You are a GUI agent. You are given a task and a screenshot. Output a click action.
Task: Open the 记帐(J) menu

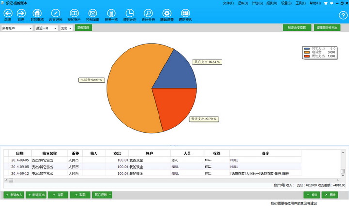click(x=243, y=3)
